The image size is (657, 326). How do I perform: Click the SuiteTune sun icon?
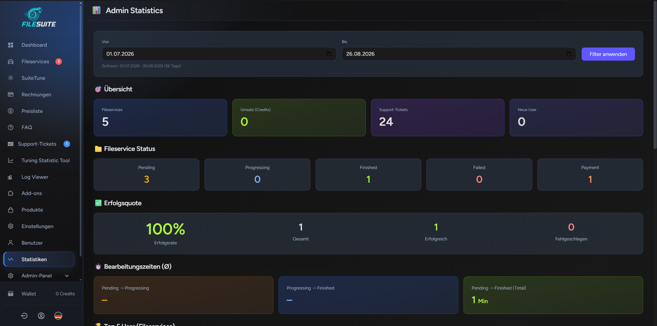click(11, 78)
